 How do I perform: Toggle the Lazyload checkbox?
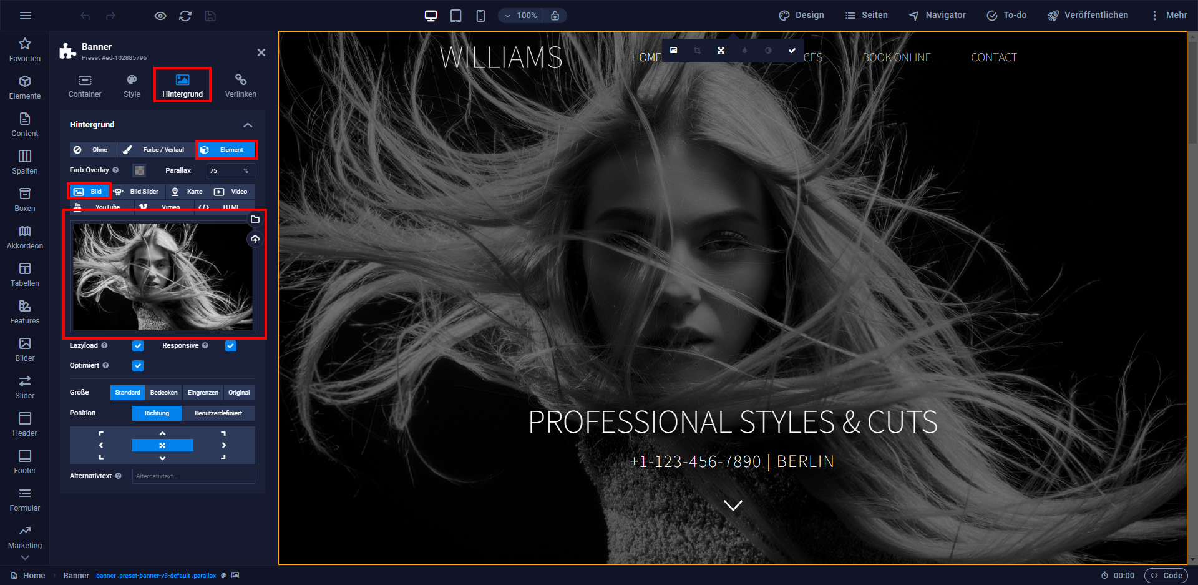pyautogui.click(x=138, y=346)
